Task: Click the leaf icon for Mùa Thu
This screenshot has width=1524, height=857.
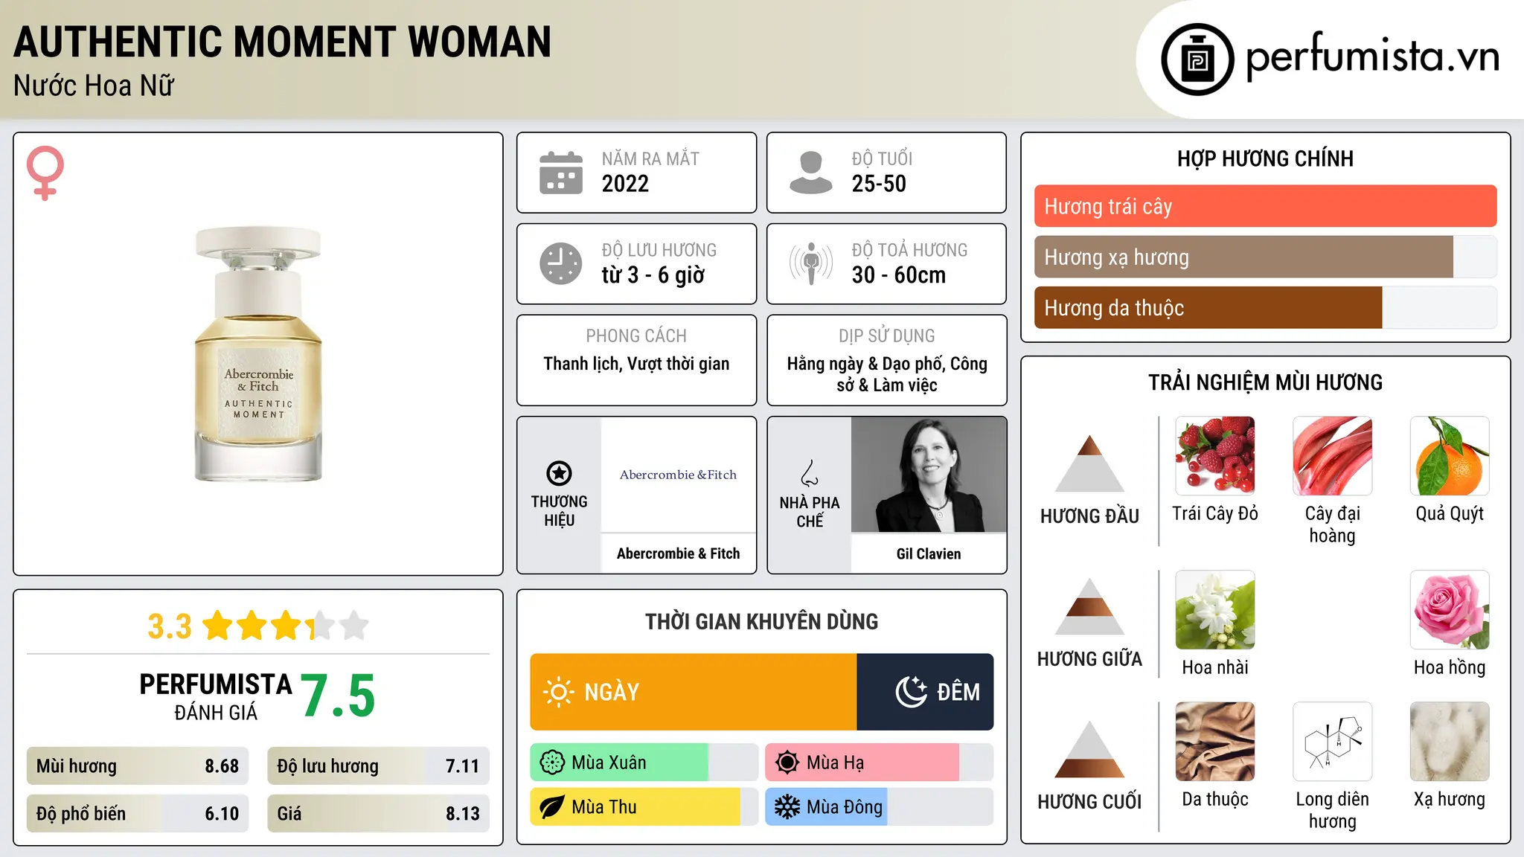Action: click(552, 807)
